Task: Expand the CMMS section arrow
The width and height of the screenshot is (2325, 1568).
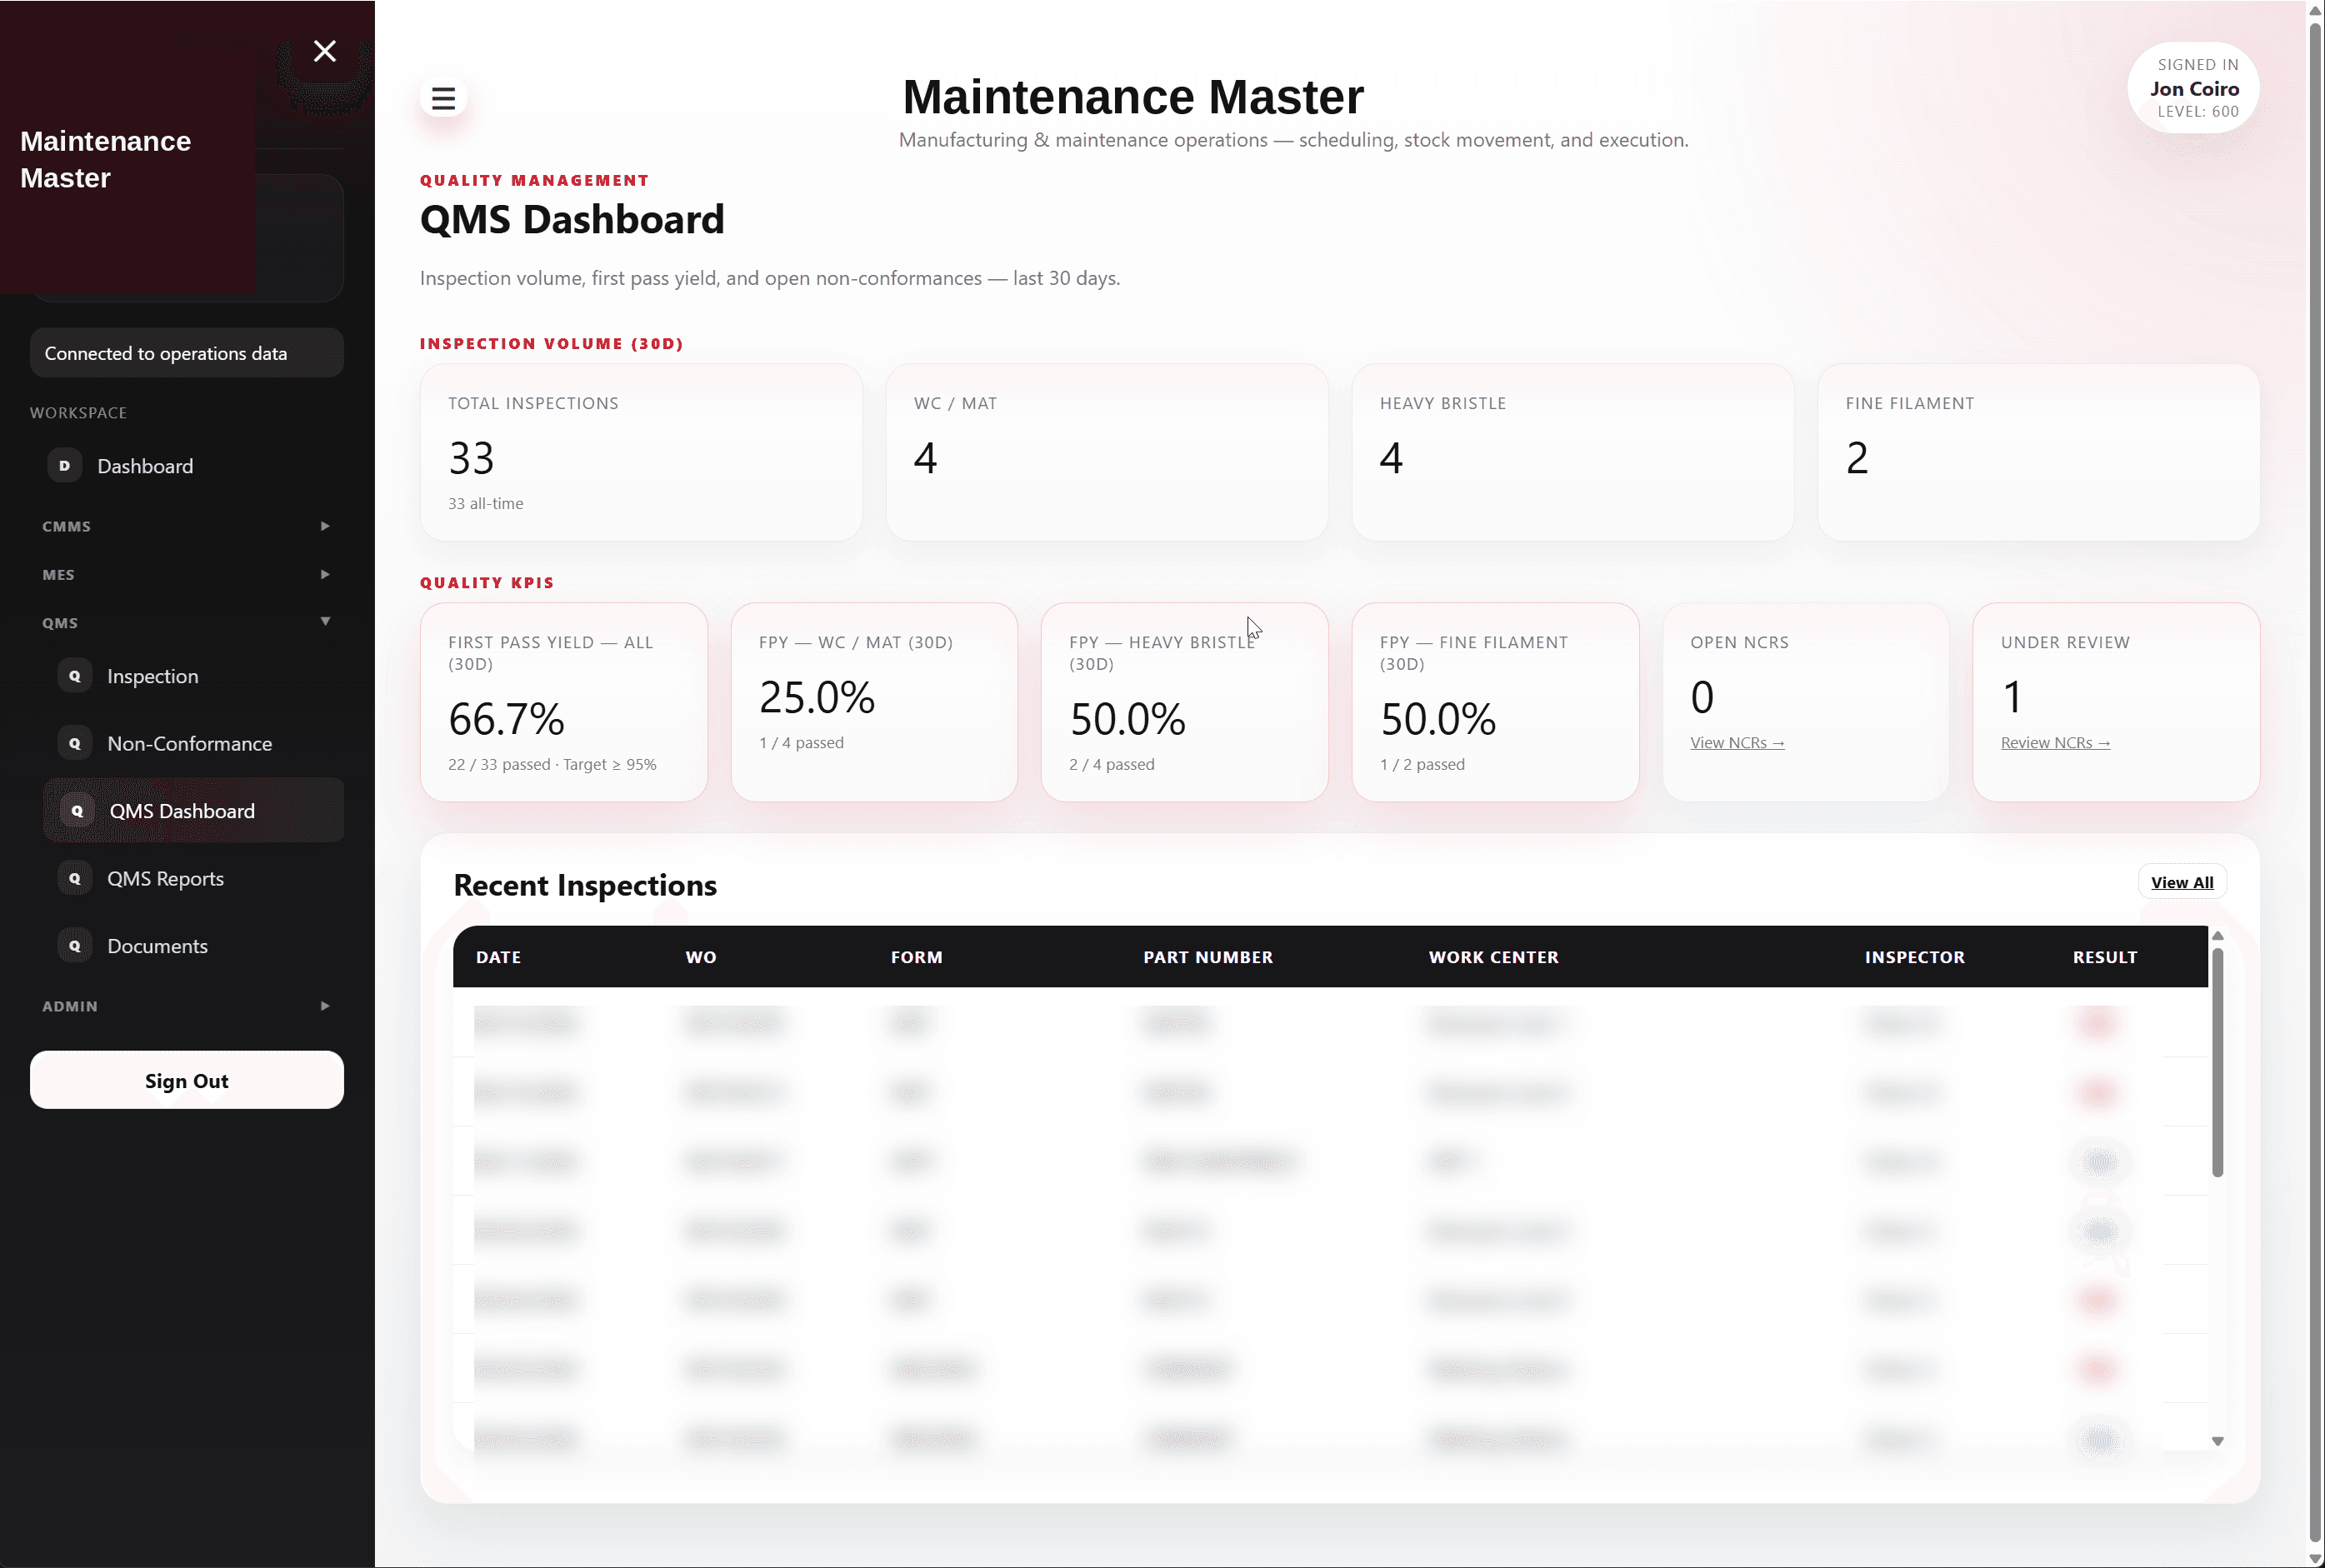Action: point(325,526)
